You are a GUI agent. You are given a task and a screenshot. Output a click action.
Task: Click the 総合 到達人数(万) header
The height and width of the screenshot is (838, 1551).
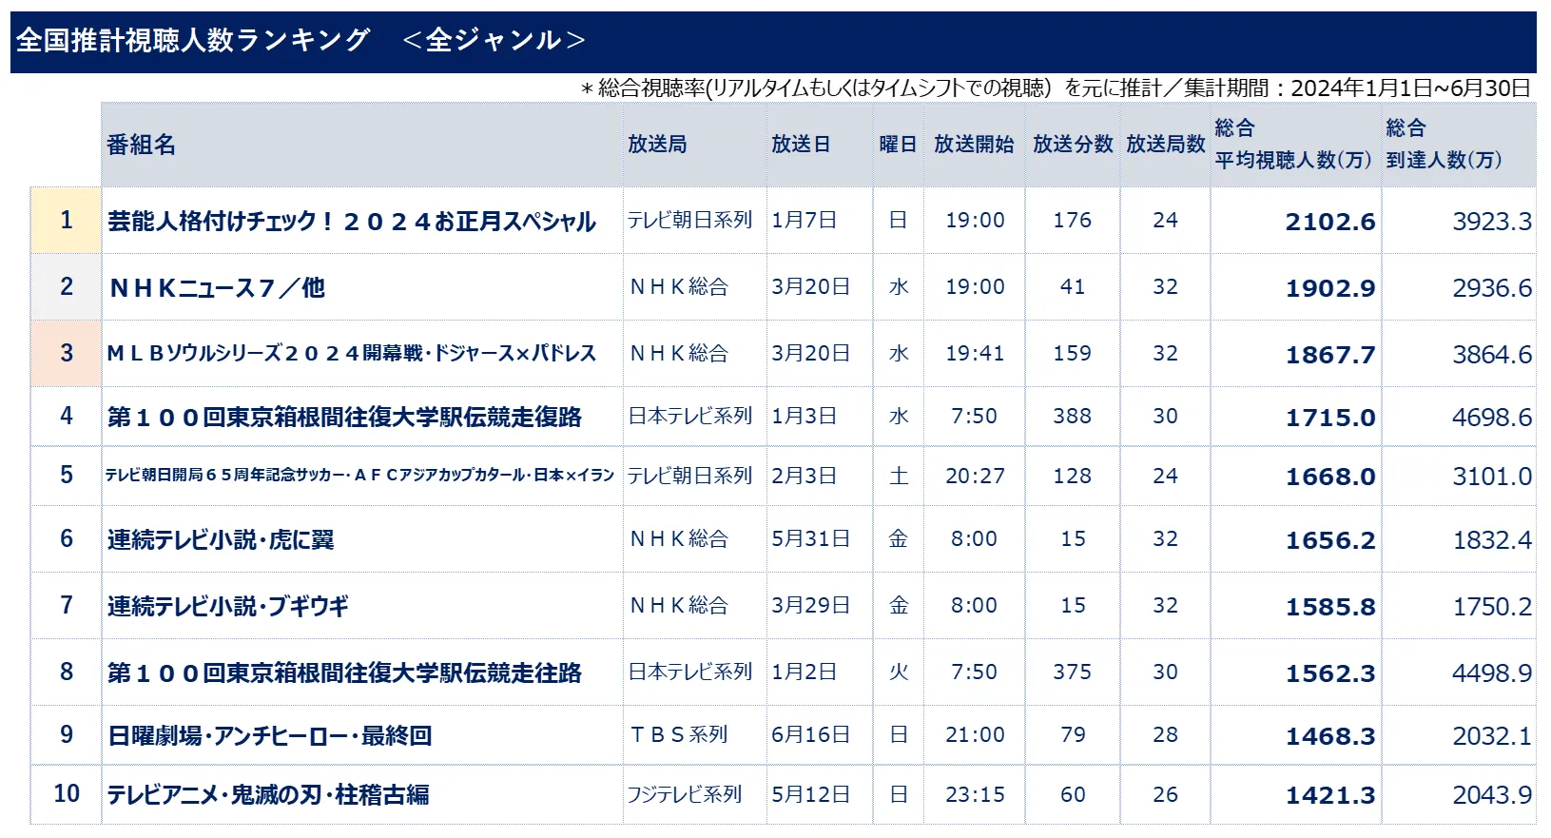point(1444,145)
